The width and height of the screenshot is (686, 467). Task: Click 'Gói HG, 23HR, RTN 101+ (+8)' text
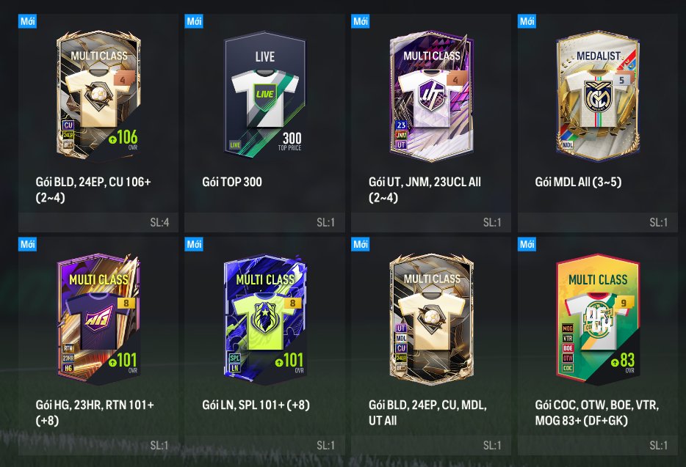click(x=95, y=413)
